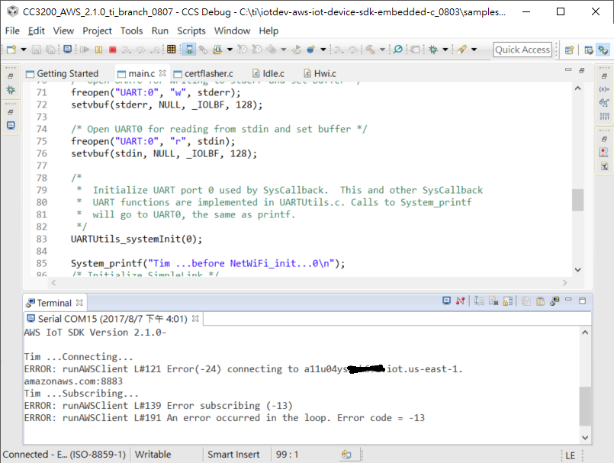Click the blue ball breakpoint icon

tap(311, 50)
